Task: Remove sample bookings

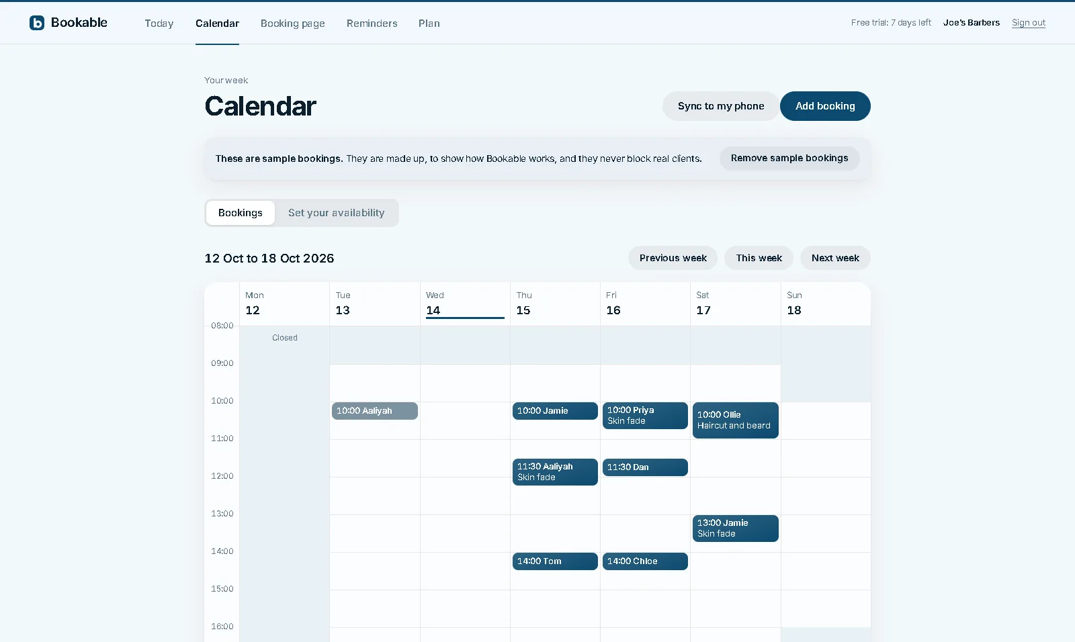Action: (x=789, y=158)
